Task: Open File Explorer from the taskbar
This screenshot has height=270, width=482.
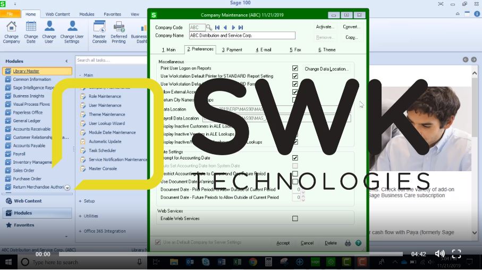Action: tap(174, 262)
